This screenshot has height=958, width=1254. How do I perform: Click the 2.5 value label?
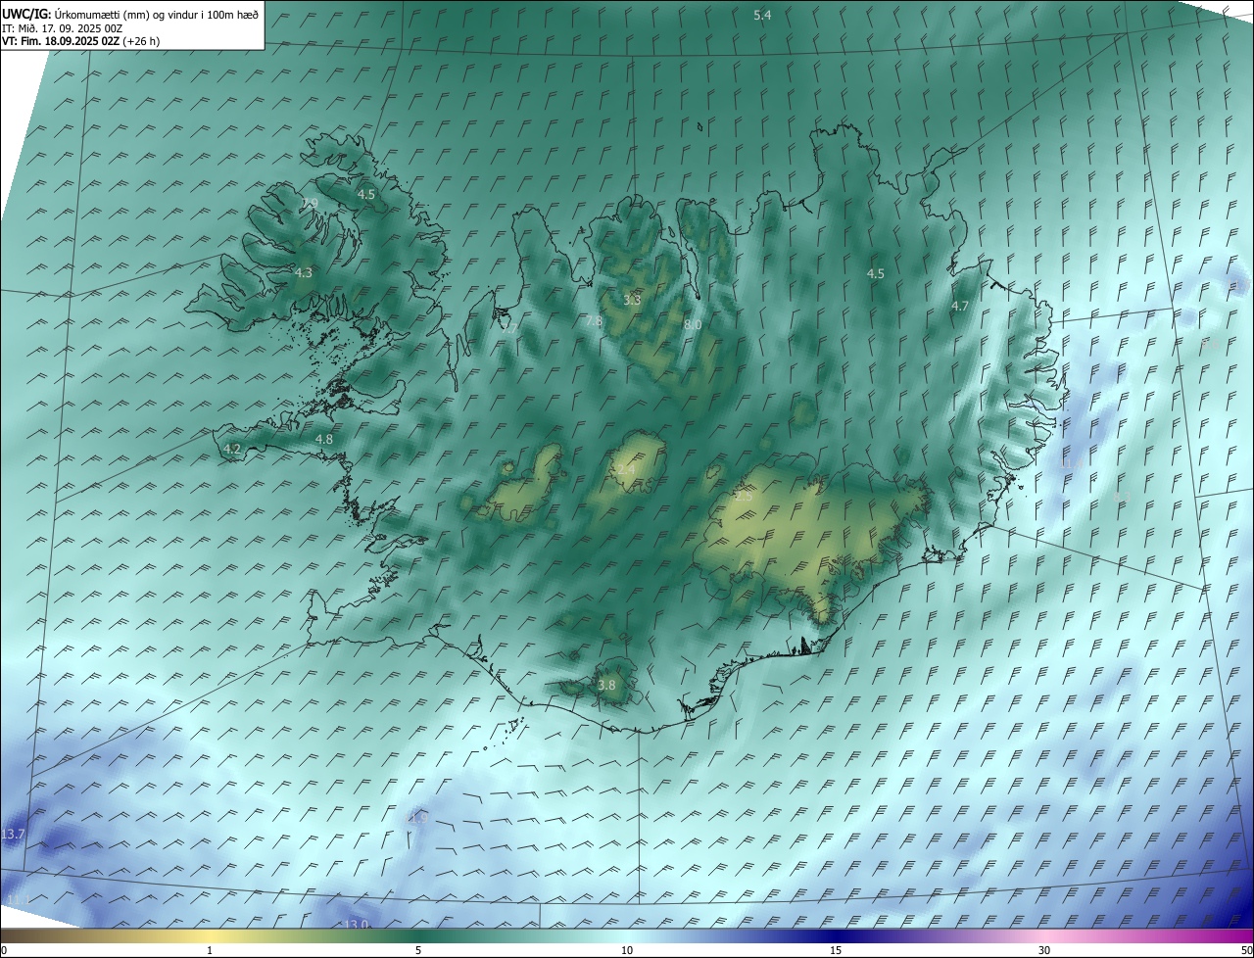pos(744,497)
